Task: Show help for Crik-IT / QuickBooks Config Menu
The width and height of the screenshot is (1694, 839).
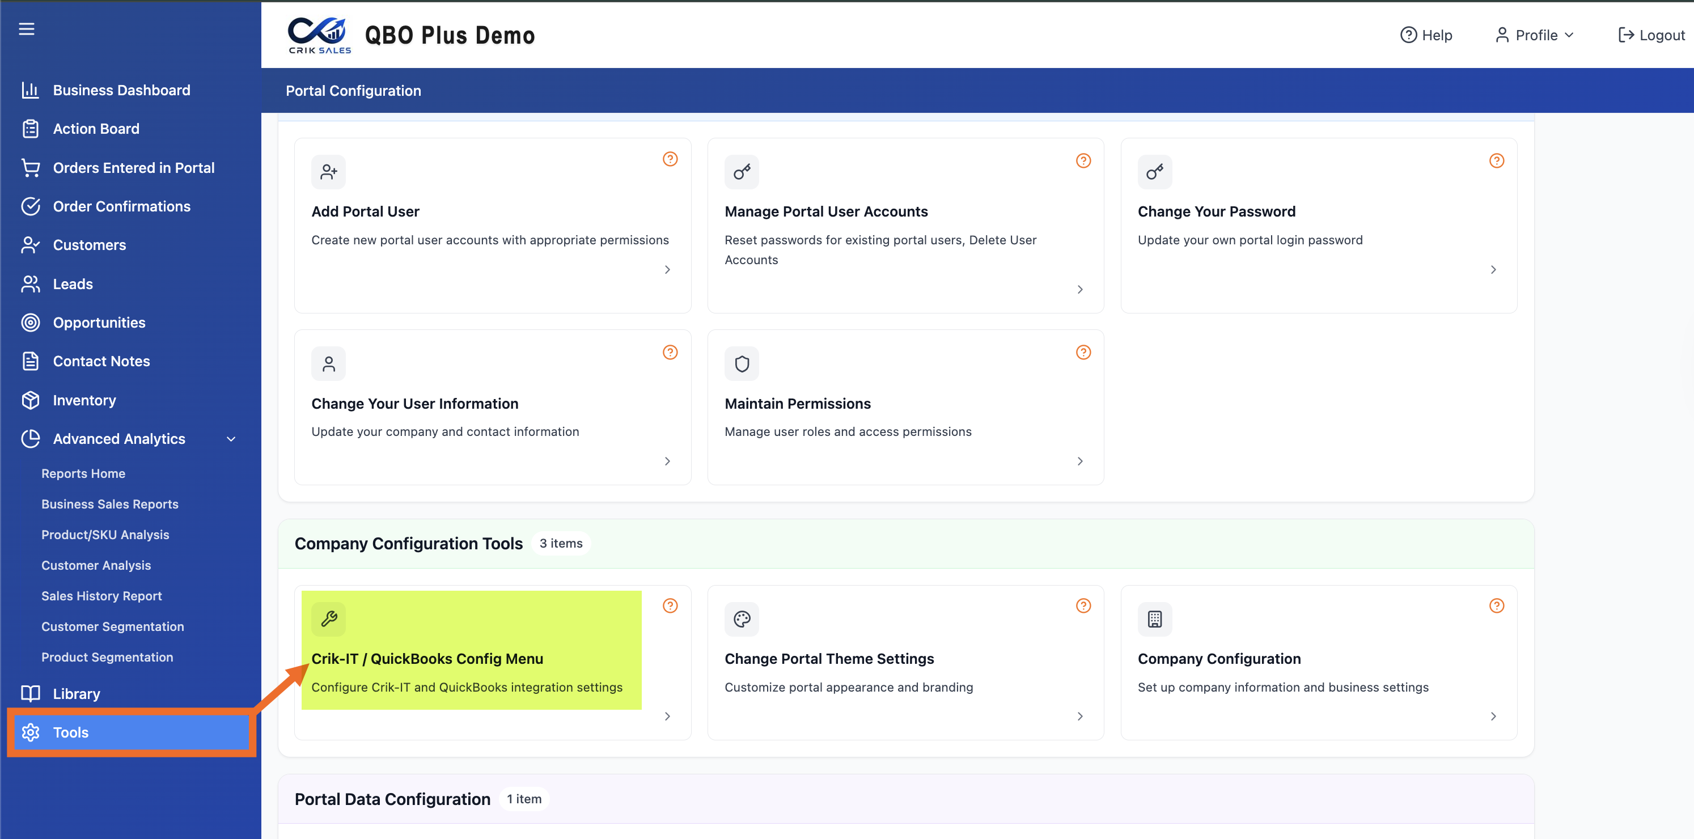Action: 670,605
